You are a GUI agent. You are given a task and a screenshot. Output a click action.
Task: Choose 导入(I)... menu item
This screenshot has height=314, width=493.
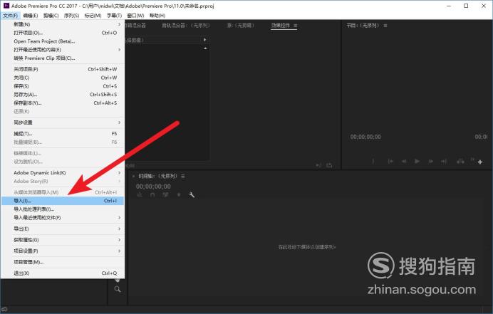click(63, 201)
